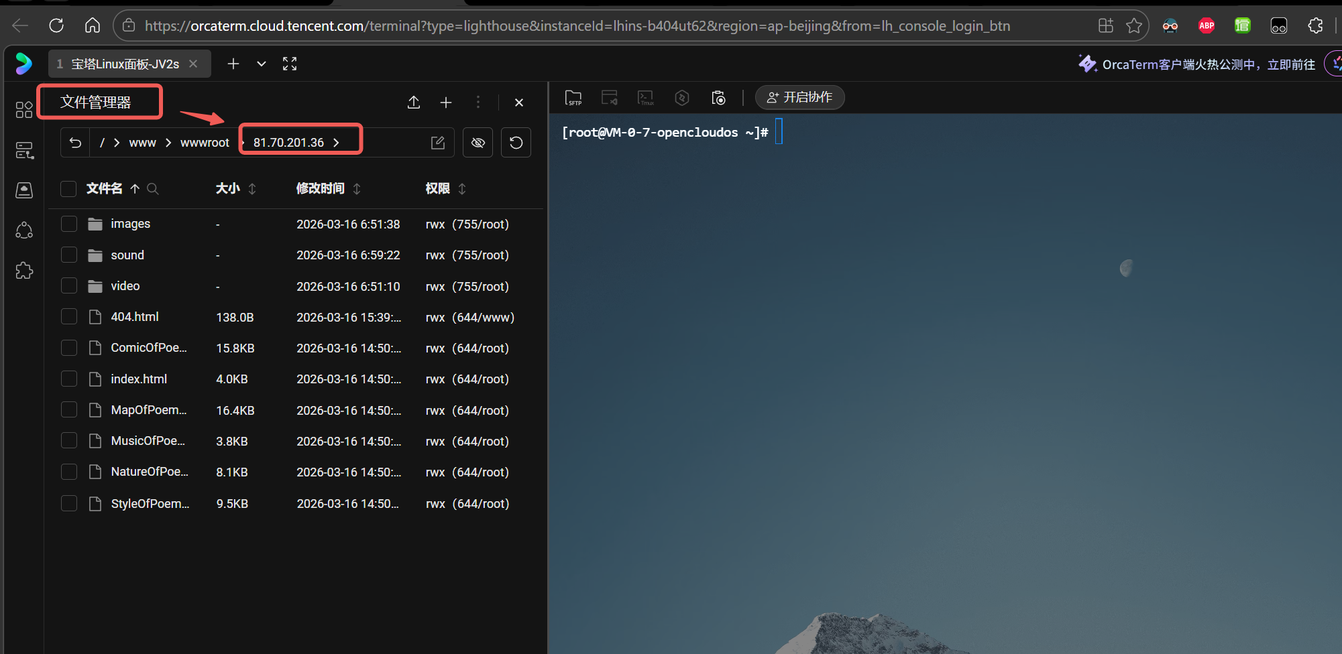Bookmark this page with the star icon
Viewport: 1342px width, 654px height.
1134,25
